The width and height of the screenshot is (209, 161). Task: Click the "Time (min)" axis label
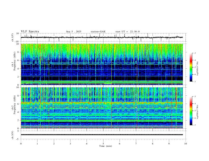(106, 146)
